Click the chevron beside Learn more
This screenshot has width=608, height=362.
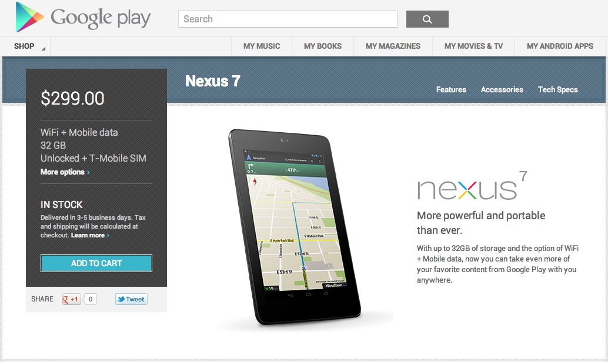(x=108, y=236)
